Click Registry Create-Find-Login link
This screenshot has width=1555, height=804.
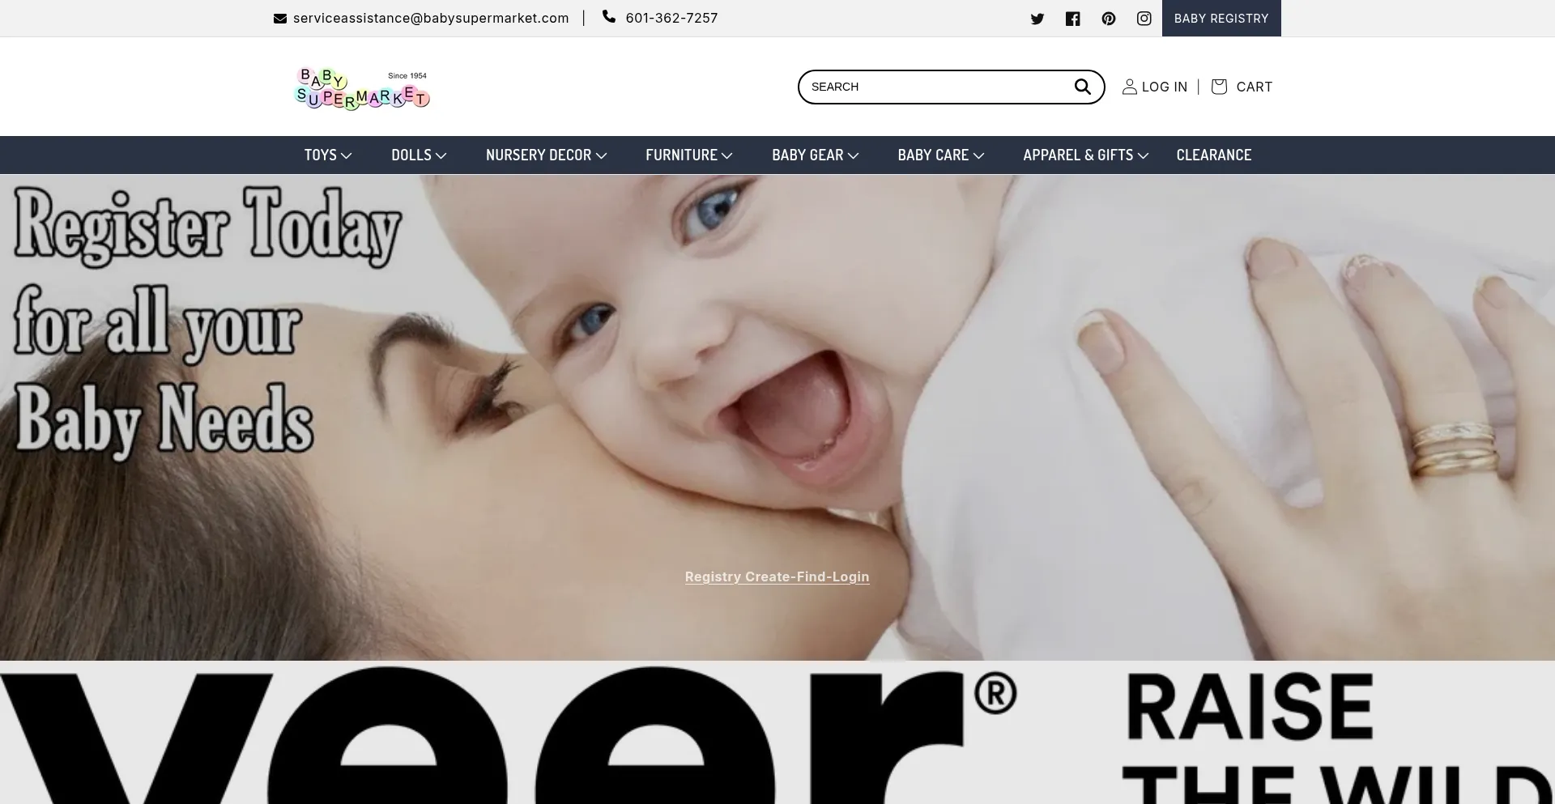[x=777, y=576]
